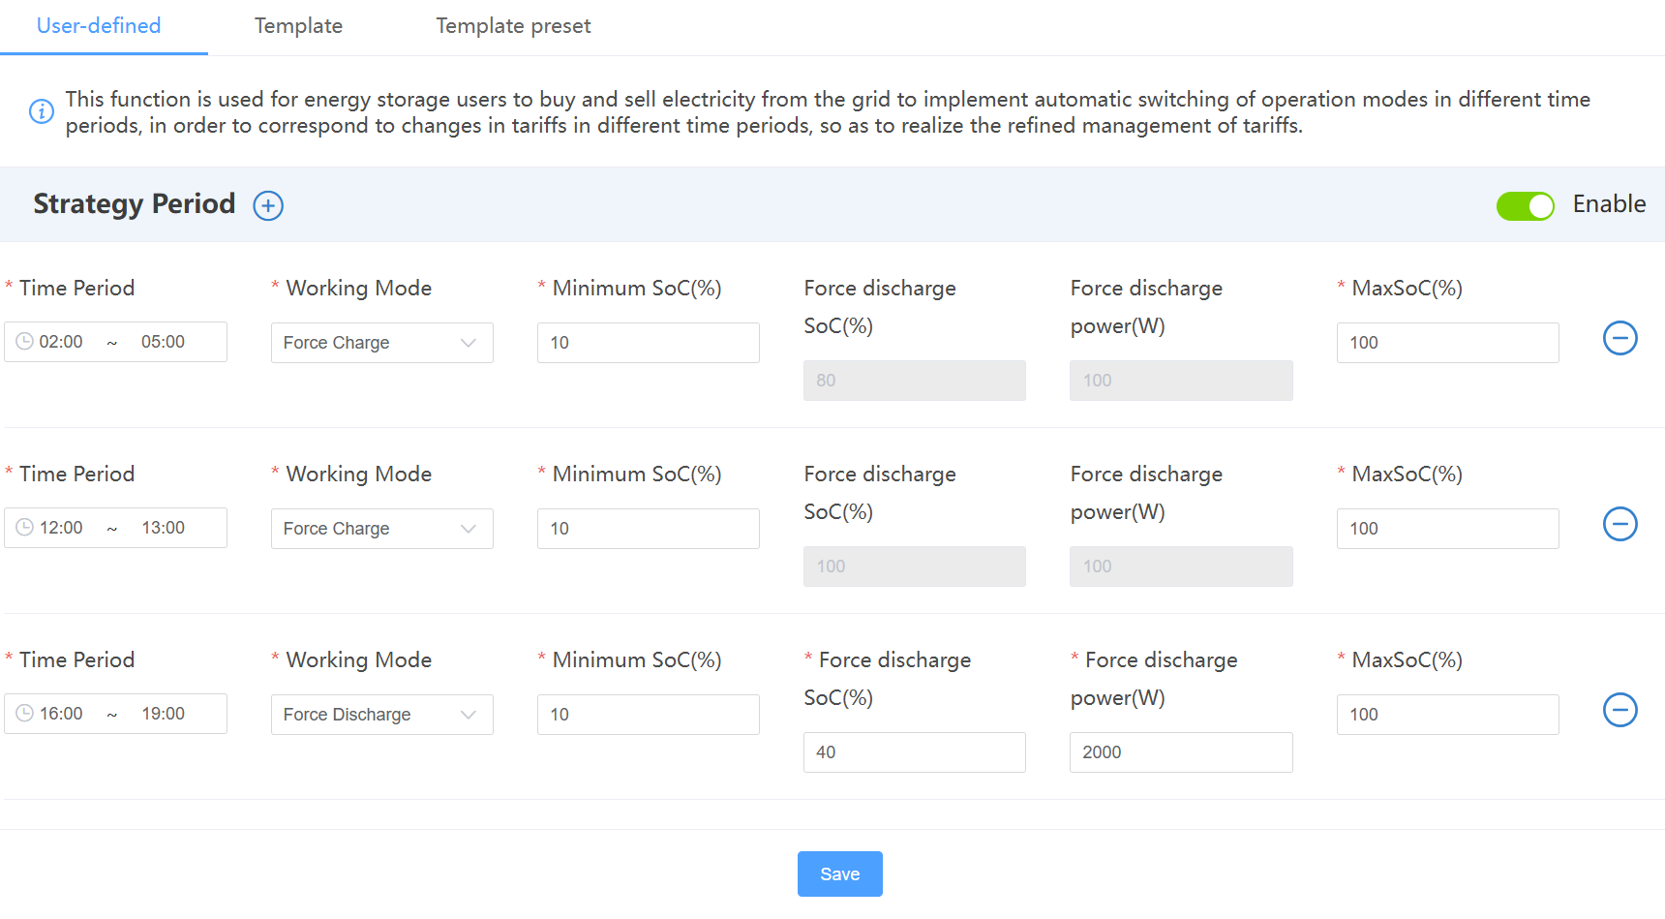Screen dimensions: 1665x919
Task: Click Force discharge power field showing 2000
Action: [1180, 752]
